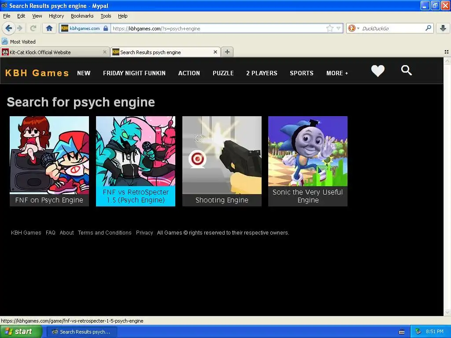Show the tab groups icon
451x338 pixels.
point(447,52)
